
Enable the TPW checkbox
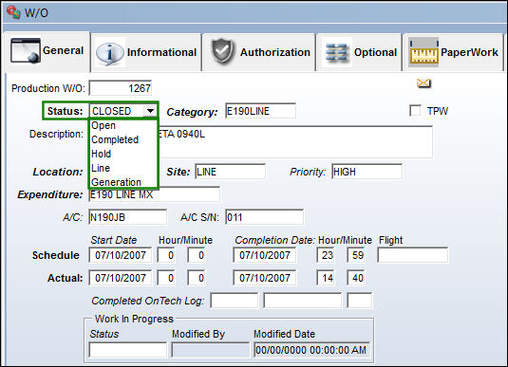point(415,110)
